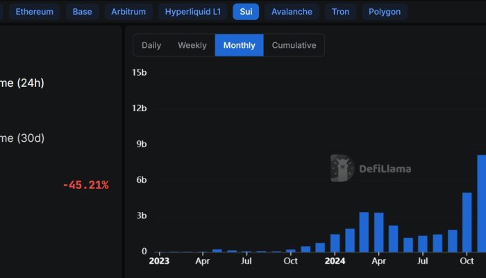This screenshot has height=278, width=486.
Task: Click the tallest bar at right edge
Action: tap(481, 203)
